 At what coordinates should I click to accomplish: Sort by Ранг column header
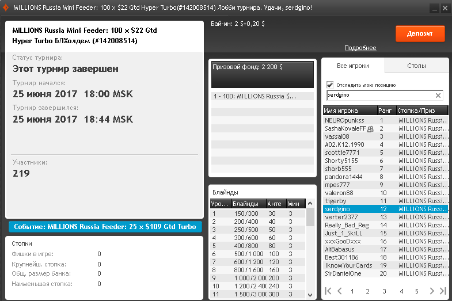click(386, 111)
